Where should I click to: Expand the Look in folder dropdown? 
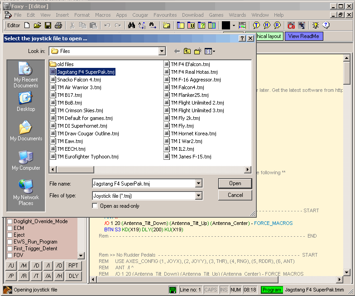click(162, 51)
